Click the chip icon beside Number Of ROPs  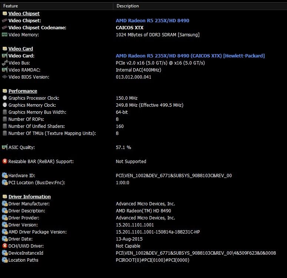tap(5, 119)
